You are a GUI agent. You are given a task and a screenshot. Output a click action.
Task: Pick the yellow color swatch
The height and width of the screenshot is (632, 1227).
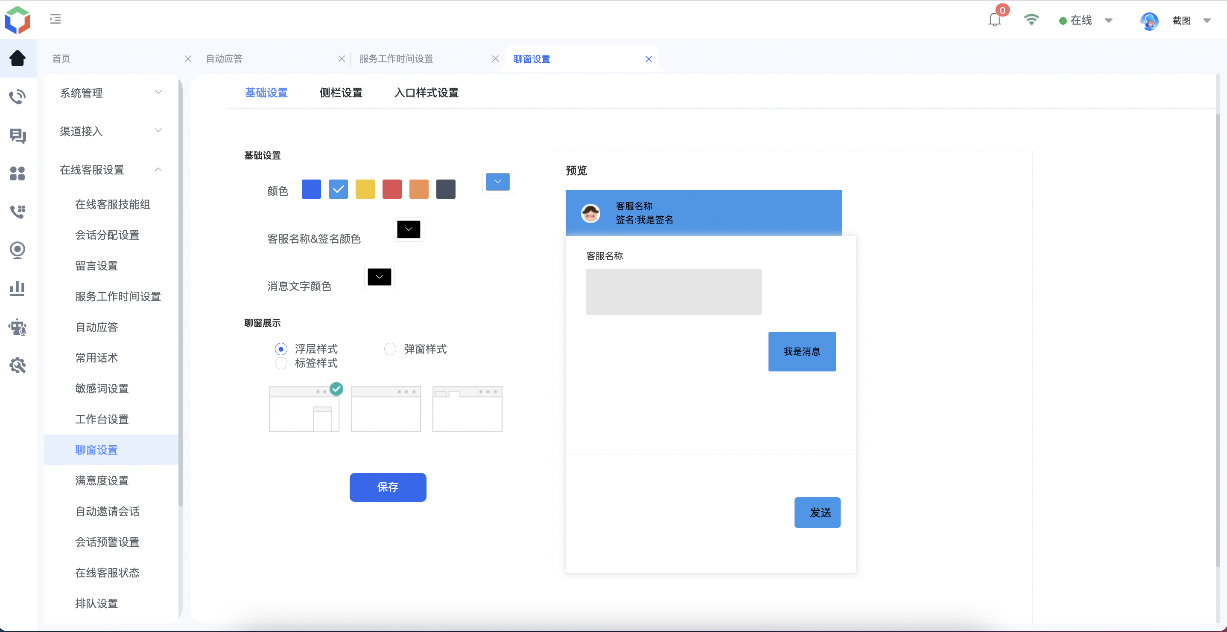[x=365, y=189]
